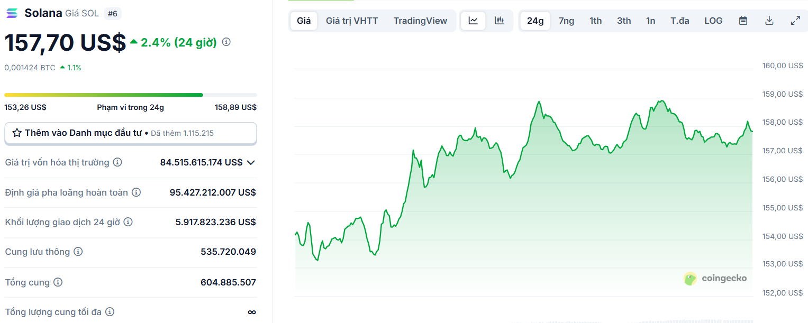Viewport: 808px width, 323px height.
Task: Click the #6 rank badge
Action: point(113,14)
